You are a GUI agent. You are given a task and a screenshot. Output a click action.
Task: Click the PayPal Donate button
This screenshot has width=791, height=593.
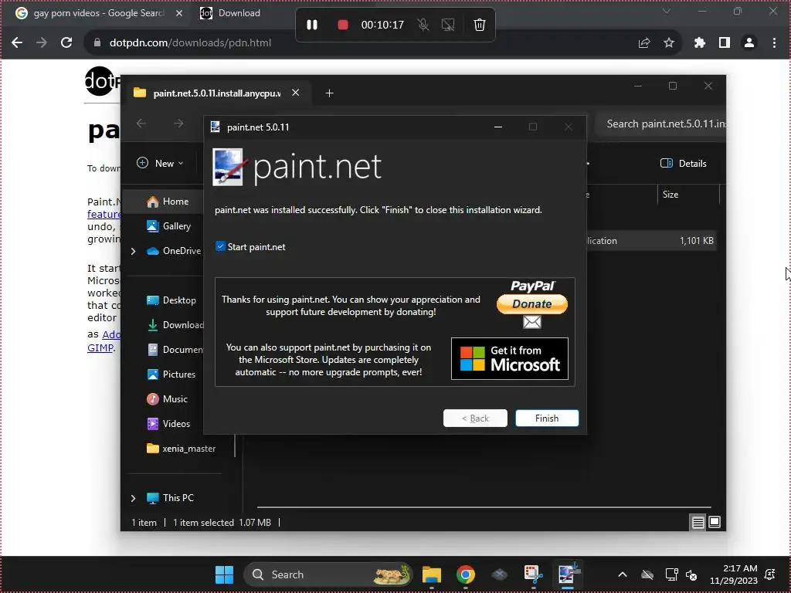pos(532,304)
